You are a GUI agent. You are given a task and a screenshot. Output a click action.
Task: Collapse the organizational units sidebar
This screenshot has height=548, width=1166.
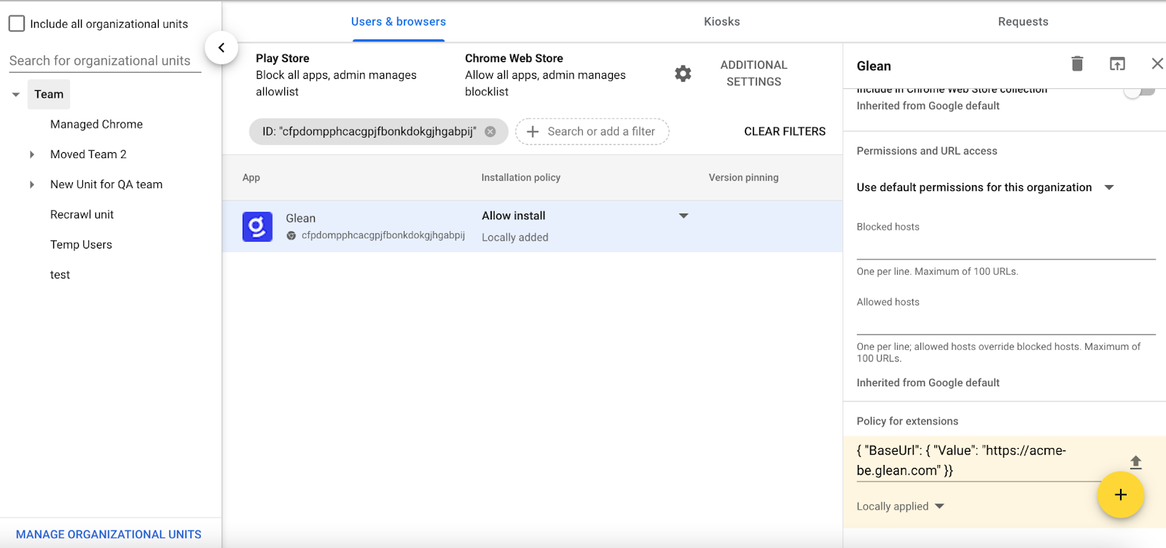click(221, 48)
